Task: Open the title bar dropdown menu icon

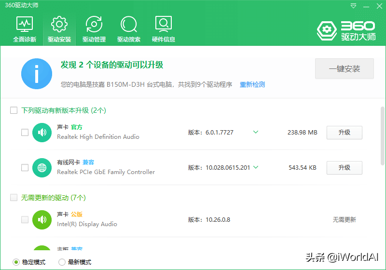Action: [x=353, y=6]
